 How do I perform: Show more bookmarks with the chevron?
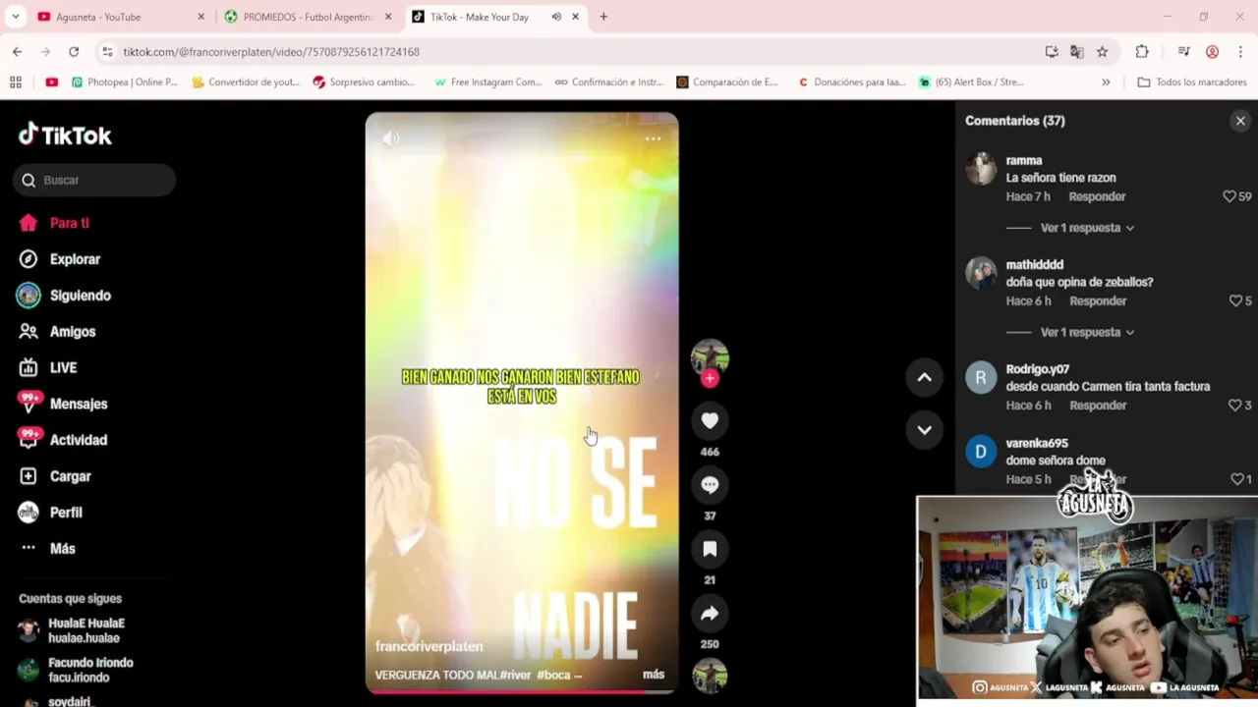click(1106, 82)
